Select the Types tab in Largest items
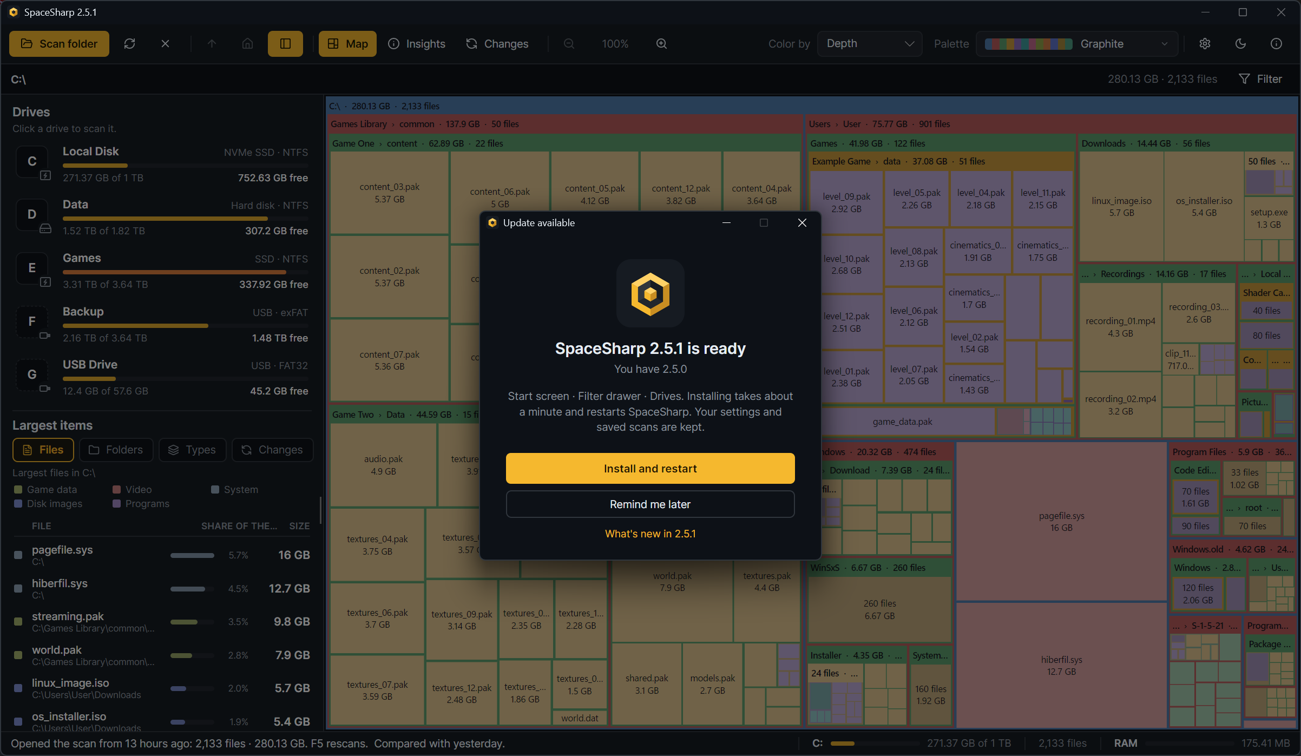This screenshot has height=756, width=1301. coord(192,450)
